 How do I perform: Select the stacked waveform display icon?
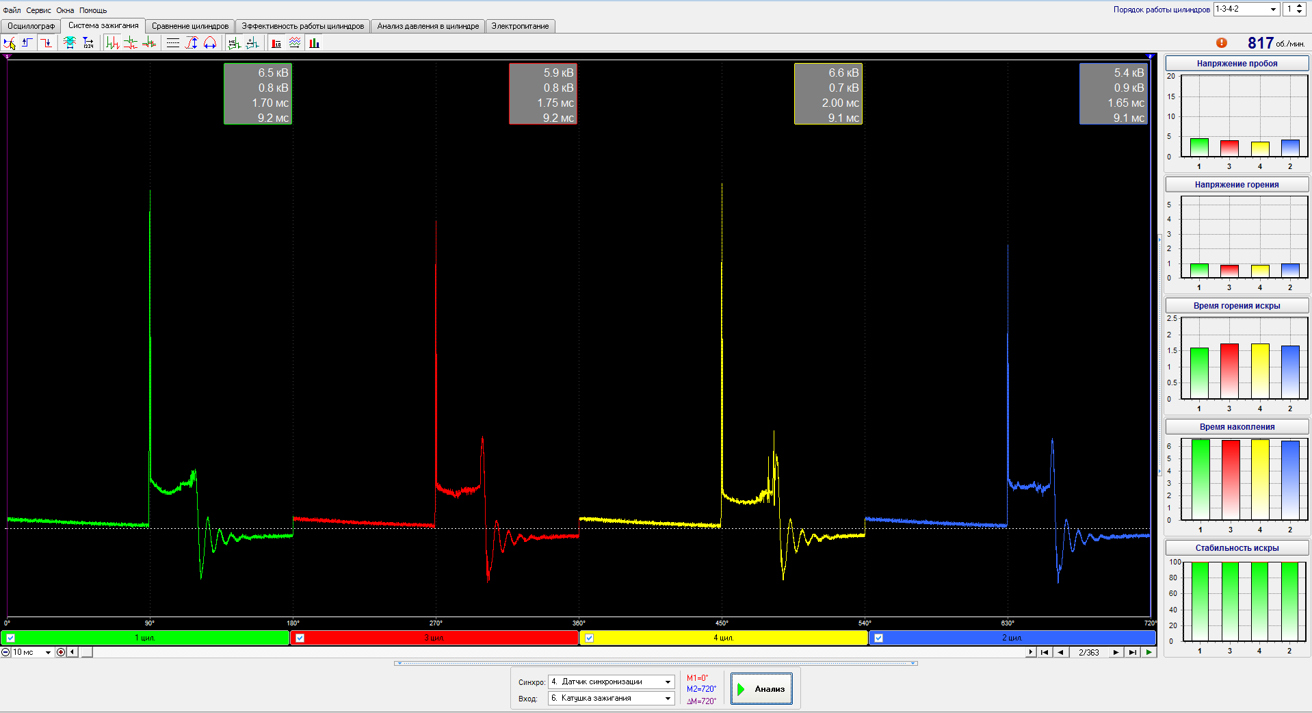click(131, 43)
